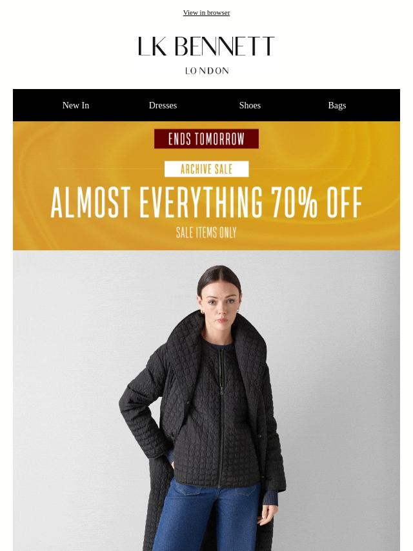Image resolution: width=413 pixels, height=551 pixels.
Task: Click the LONDON text beneath the logo
Action: pyautogui.click(x=206, y=70)
